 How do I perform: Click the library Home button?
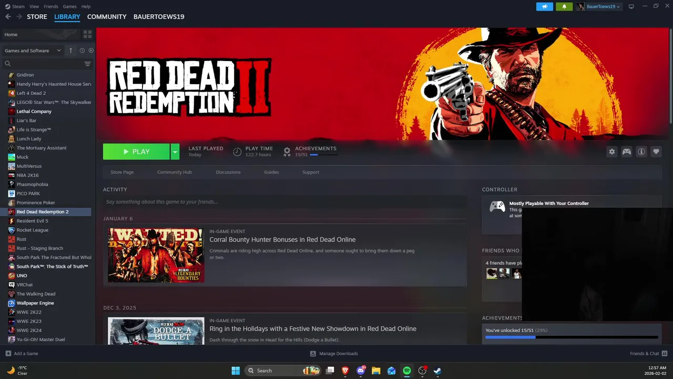(x=41, y=34)
